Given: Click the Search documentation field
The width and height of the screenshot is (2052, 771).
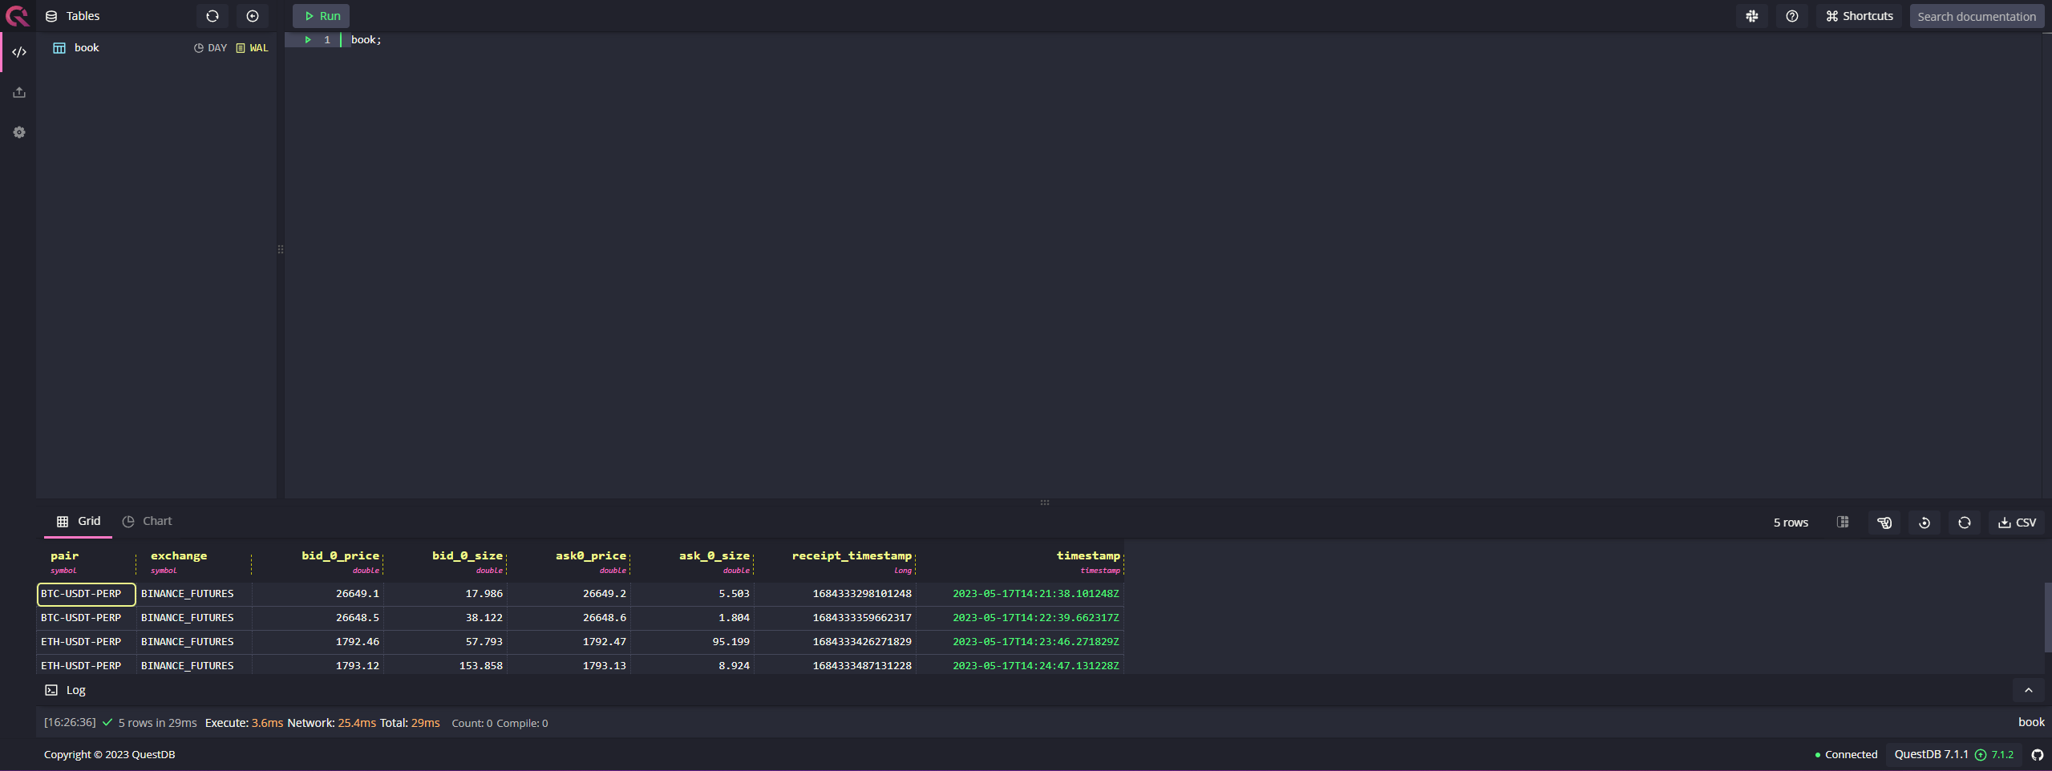Looking at the screenshot, I should point(1976,15).
